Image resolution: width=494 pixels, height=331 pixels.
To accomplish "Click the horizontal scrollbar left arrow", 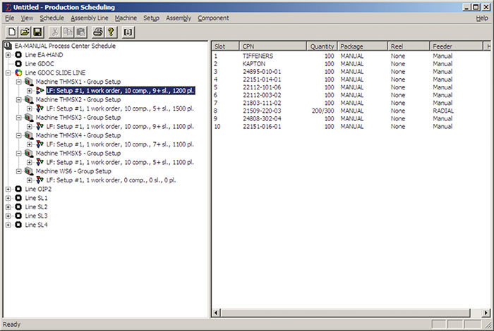I will 216,313.
